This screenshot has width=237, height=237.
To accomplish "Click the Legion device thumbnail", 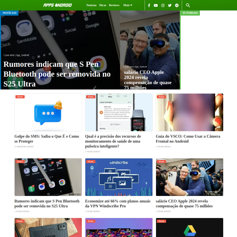I will click(48, 228).
